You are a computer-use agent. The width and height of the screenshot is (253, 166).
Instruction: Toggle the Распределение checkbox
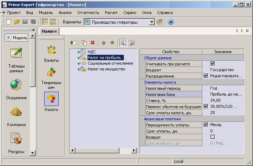(x=206, y=76)
